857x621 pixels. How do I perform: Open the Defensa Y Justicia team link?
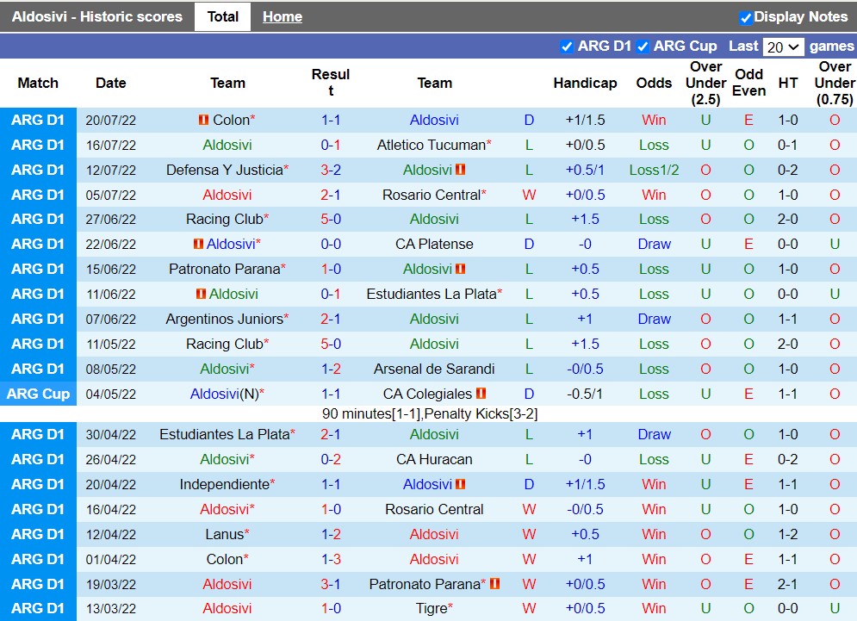pyautogui.click(x=224, y=171)
